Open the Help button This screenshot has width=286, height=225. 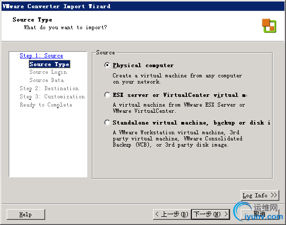point(26,214)
